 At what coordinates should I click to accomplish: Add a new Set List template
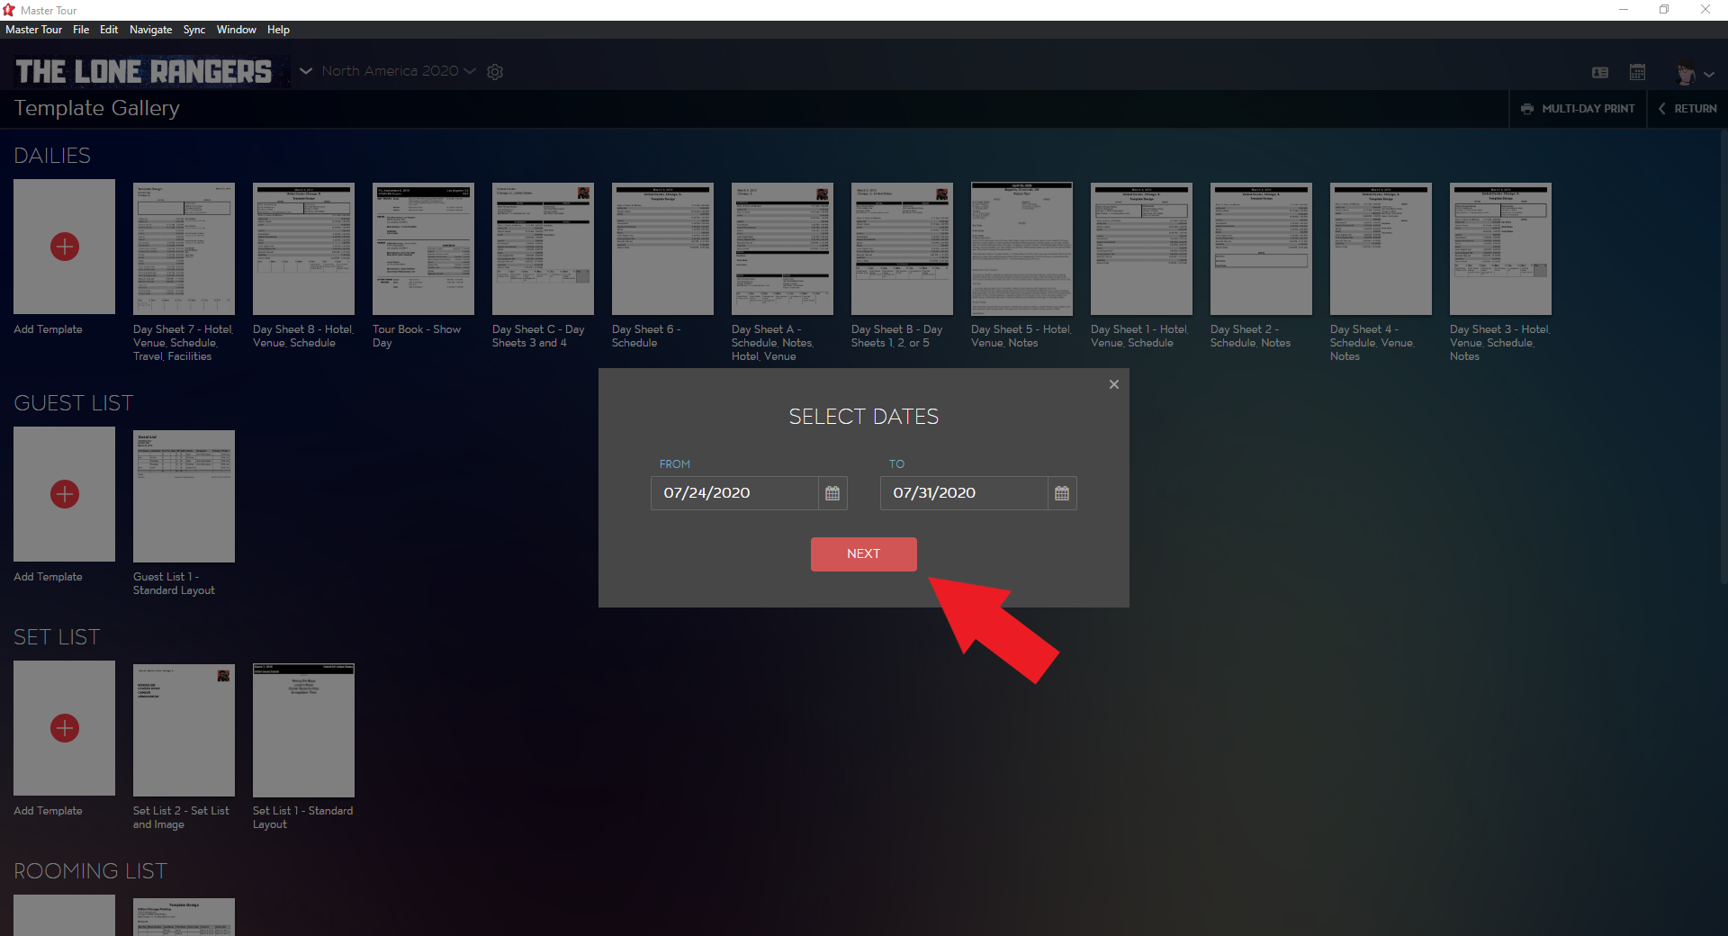pos(64,728)
